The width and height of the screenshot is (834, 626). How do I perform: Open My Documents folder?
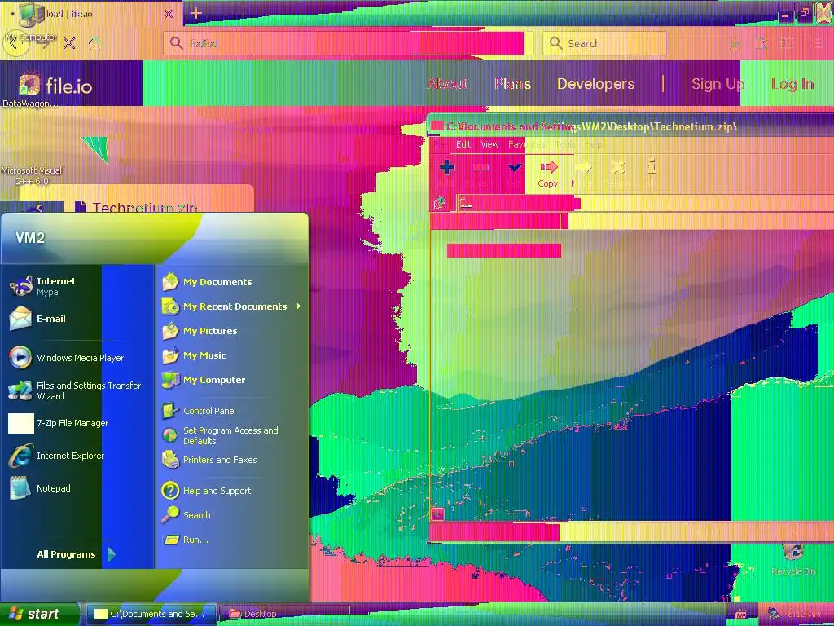point(208,281)
